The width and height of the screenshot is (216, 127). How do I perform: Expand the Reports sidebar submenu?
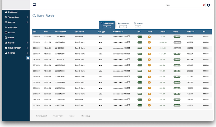(27, 43)
